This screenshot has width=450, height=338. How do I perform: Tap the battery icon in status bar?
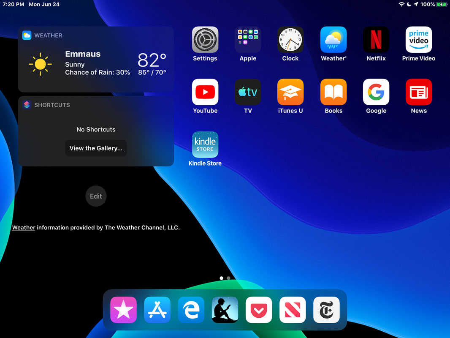(x=442, y=4)
